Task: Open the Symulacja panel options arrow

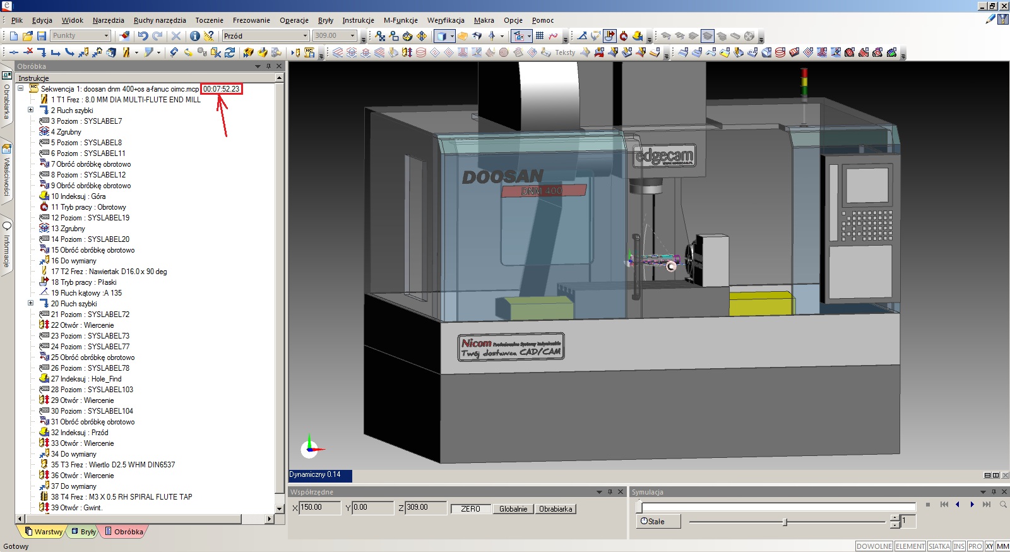Action: coord(983,491)
